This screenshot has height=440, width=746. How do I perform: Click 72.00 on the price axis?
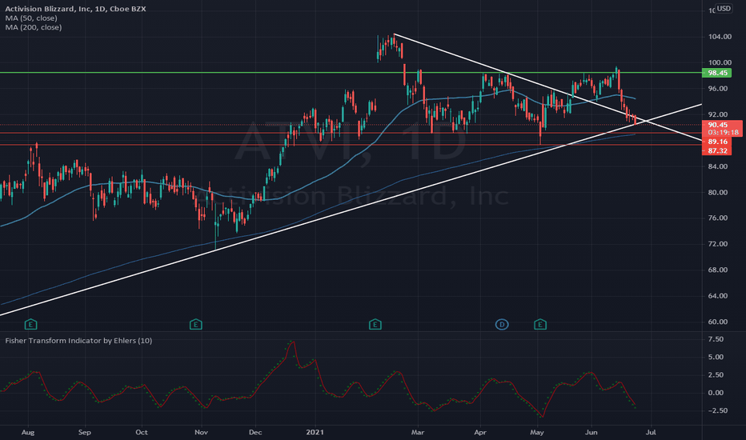pos(720,244)
